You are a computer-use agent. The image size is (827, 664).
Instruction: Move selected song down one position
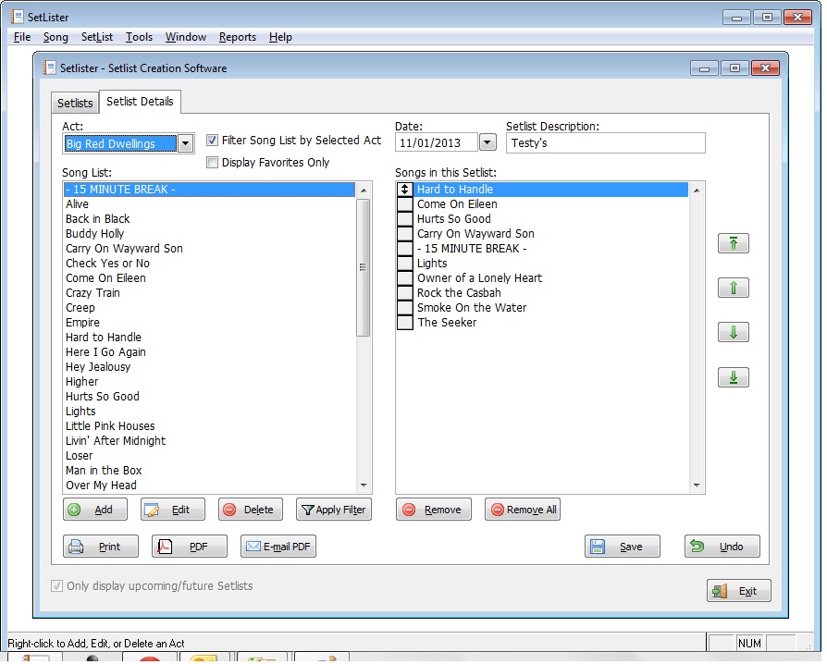[x=733, y=332]
